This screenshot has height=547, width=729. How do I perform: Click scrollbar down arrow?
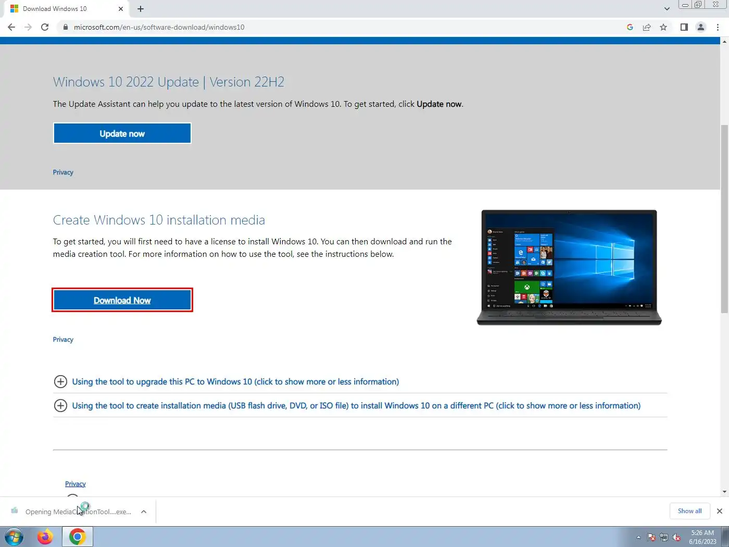coord(724,492)
